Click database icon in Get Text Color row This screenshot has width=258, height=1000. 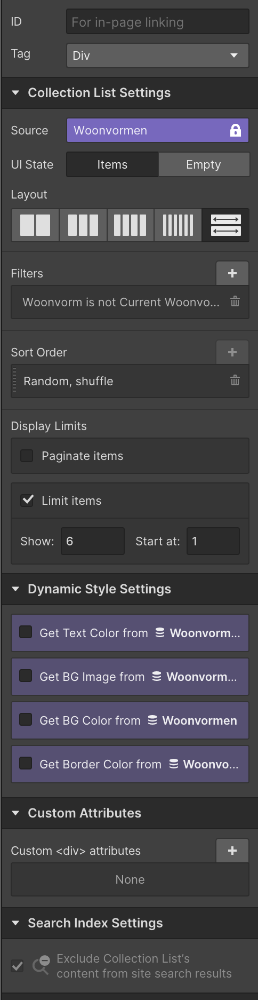click(x=160, y=633)
